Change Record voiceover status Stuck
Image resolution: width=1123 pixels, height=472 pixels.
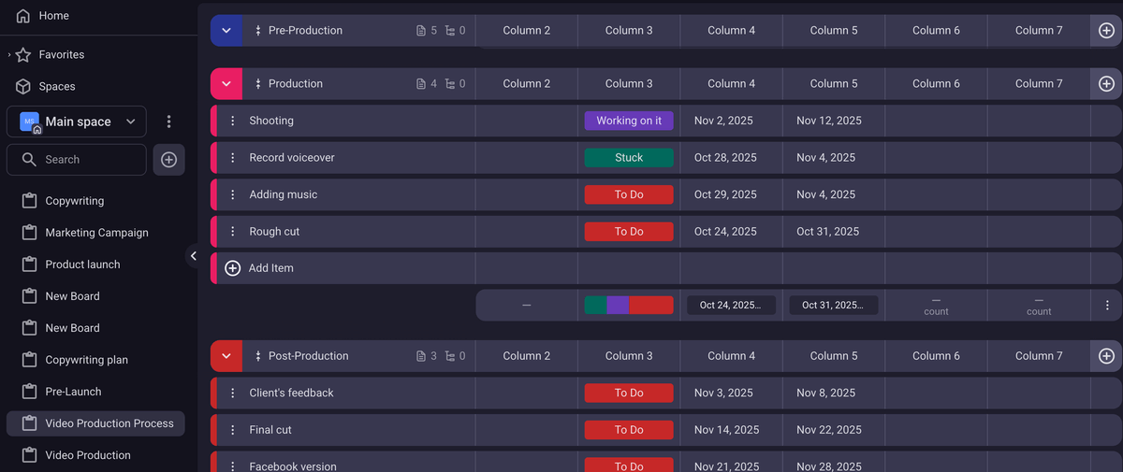point(629,158)
